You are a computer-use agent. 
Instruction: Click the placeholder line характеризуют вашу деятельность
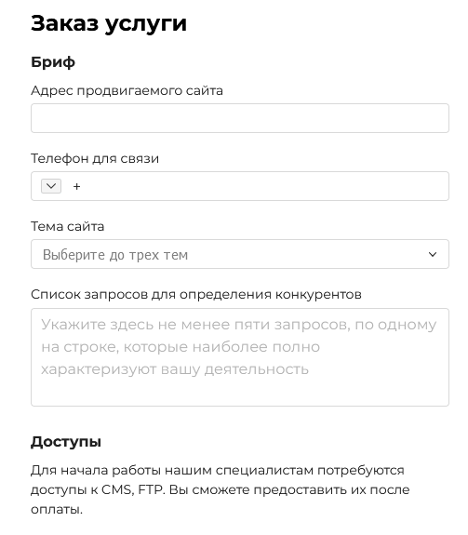(175, 369)
